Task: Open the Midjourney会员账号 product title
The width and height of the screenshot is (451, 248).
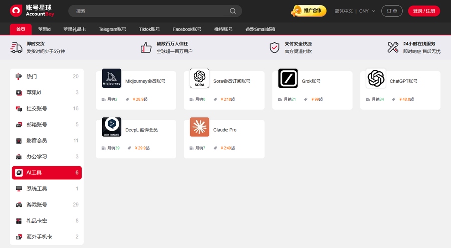Action: (x=145, y=81)
